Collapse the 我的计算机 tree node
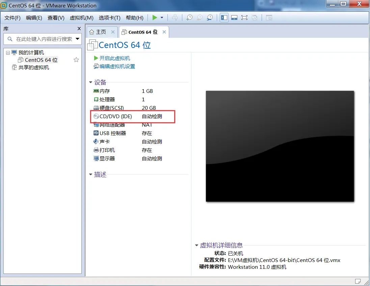370x286 pixels. coord(8,53)
